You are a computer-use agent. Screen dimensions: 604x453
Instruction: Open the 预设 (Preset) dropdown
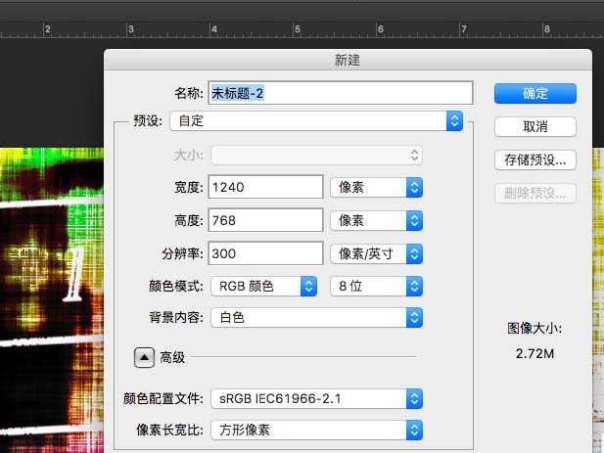[x=315, y=121]
